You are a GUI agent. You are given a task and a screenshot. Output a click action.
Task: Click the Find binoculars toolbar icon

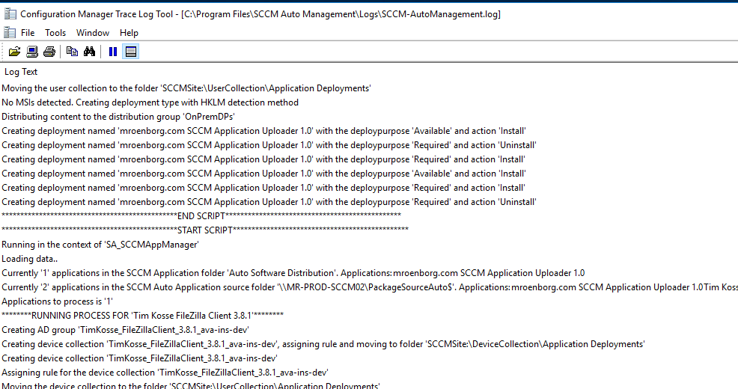(89, 52)
